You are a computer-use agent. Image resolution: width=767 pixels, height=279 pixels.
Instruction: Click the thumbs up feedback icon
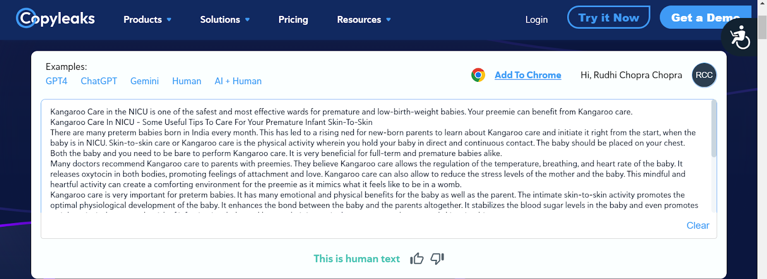click(417, 259)
